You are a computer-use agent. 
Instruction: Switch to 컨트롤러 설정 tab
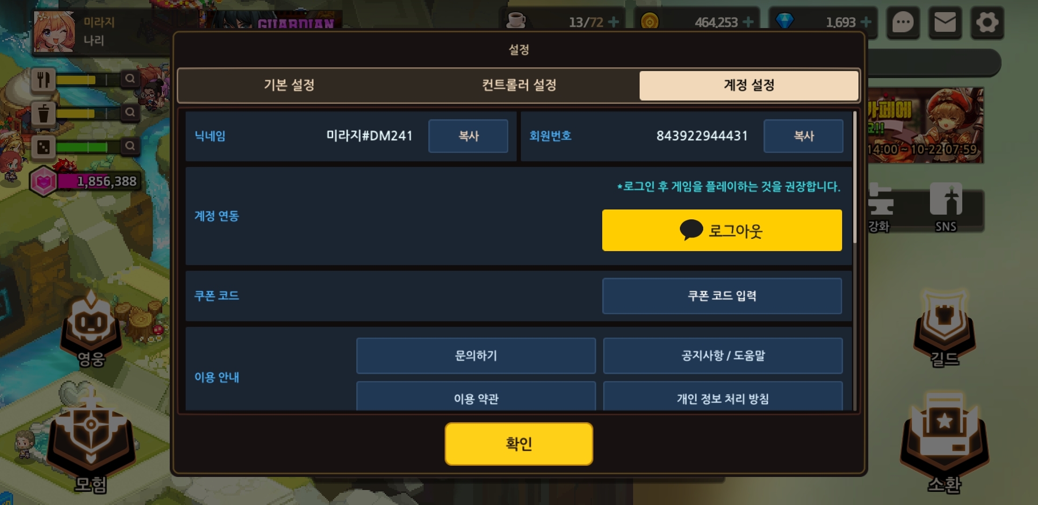pos(519,85)
